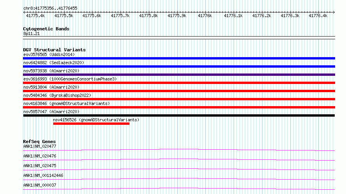Click the magenta line of ANK1|NM_020476
346x194 pixels.
coord(179,159)
